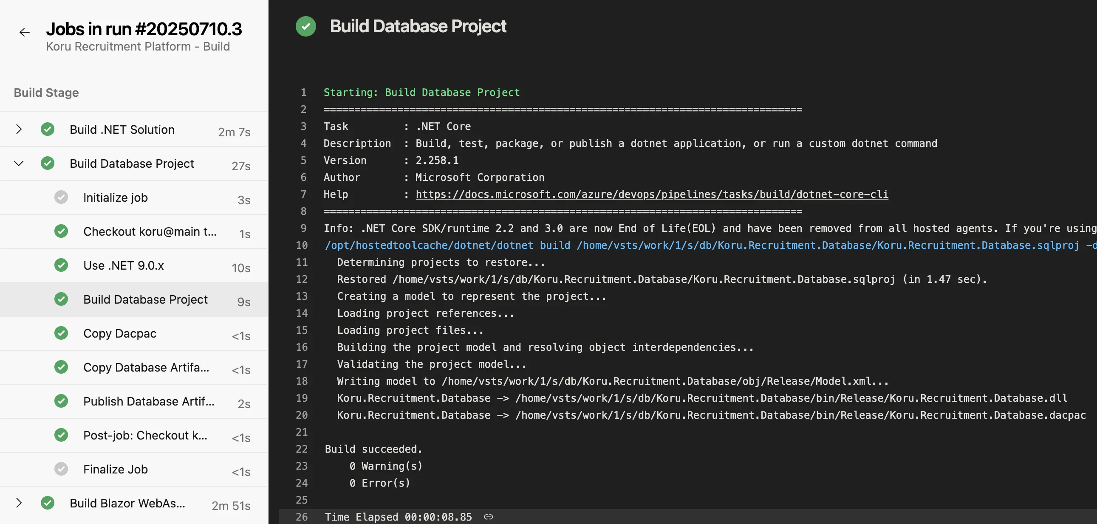
Task: View logs for Copy Database Artifacts step
Action: [146, 367]
